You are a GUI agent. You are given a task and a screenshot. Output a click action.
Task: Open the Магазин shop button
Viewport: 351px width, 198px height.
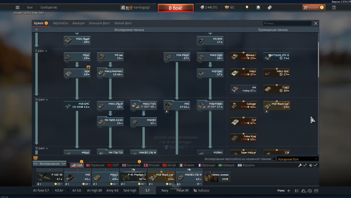pos(314,7)
